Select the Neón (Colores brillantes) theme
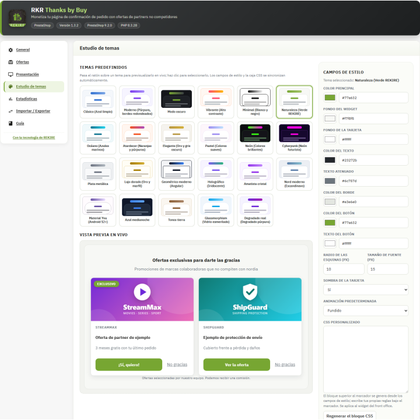Screen dimensions: 420x420 pyautogui.click(x=255, y=138)
